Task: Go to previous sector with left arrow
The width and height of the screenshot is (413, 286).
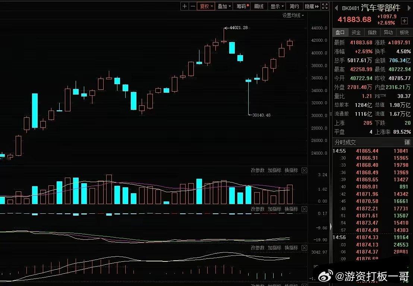Action: tap(336, 8)
